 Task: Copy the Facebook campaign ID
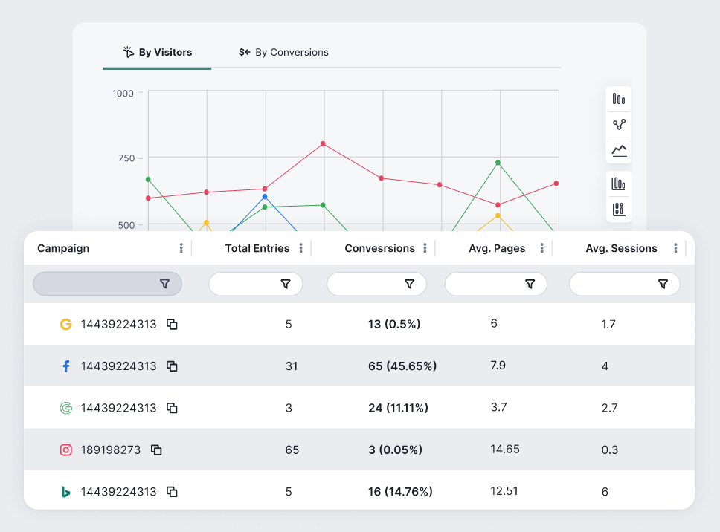pyautogui.click(x=171, y=366)
